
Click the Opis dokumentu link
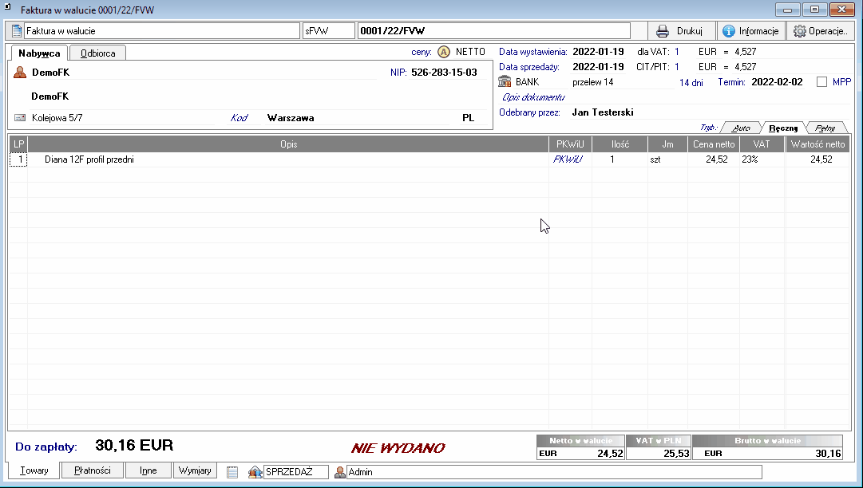point(527,97)
